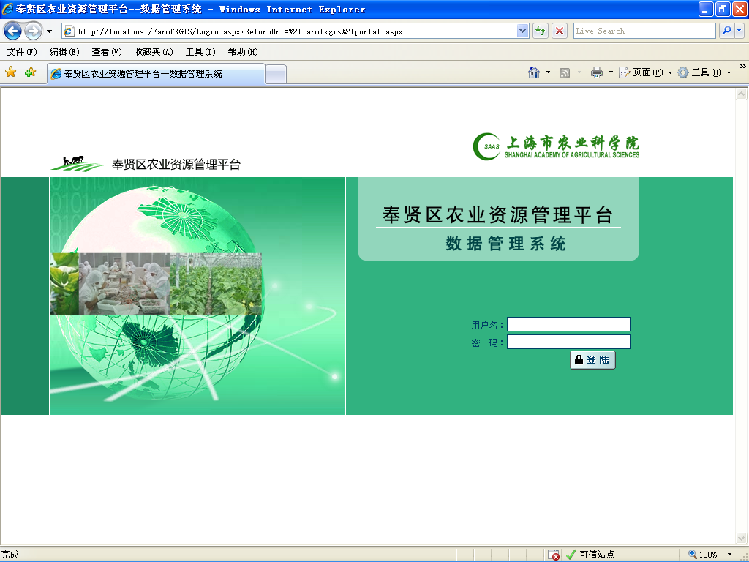
Task: Click the Live Search magnifier icon
Action: (x=726, y=31)
